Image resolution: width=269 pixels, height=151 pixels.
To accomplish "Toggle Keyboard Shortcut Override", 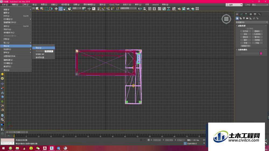I will tap(94, 9).
